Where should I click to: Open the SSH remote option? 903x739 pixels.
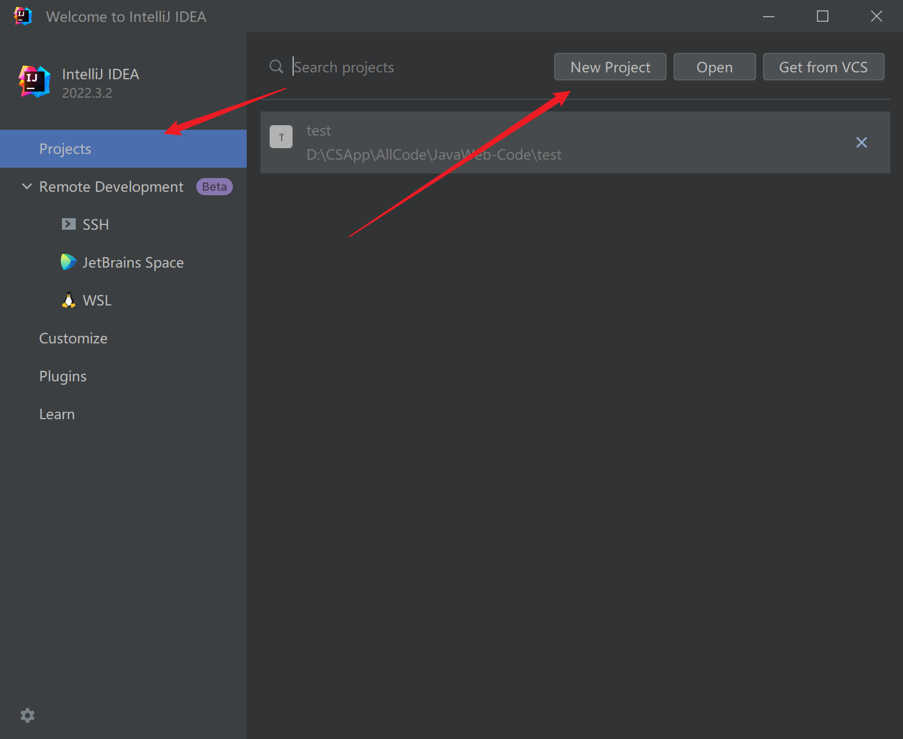pyautogui.click(x=123, y=225)
